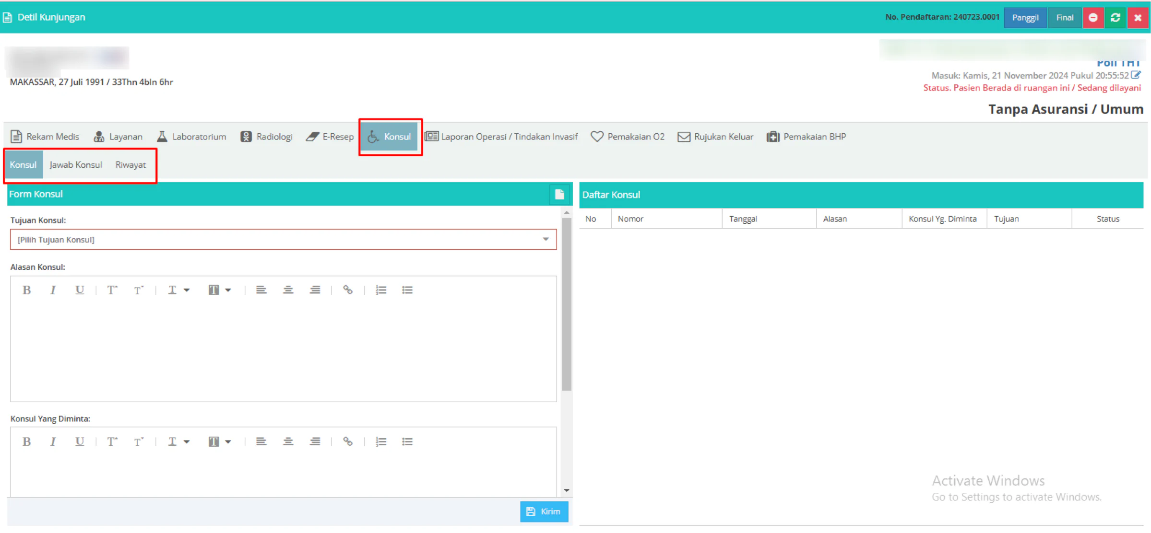Align right in Konsul Yang Diminta editor
The image size is (1151, 533).
tap(315, 441)
